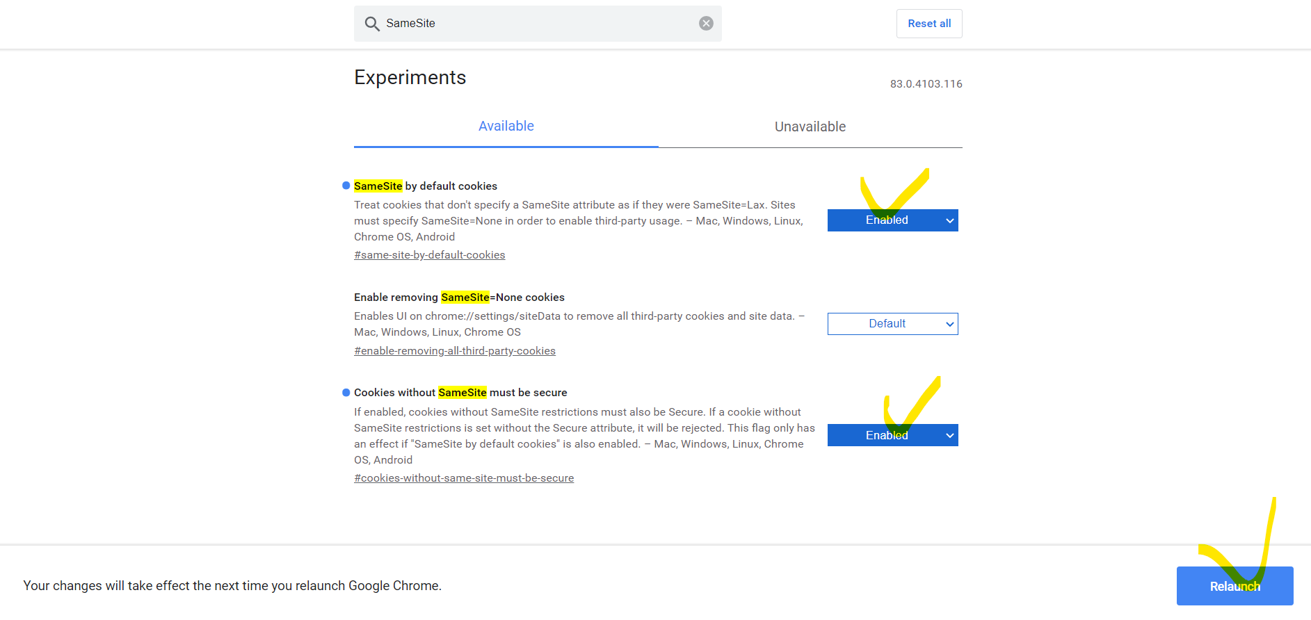Click description starting 'If enabled, cookies without SameSite'
Screen dimensions: 1311x620
point(584,436)
